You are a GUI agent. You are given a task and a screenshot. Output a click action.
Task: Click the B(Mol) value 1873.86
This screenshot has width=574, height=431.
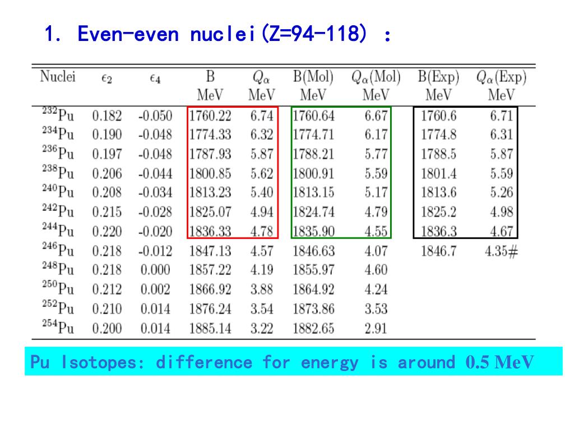pos(313,309)
